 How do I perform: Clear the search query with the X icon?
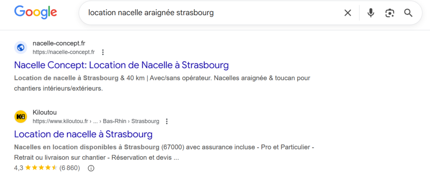point(348,13)
